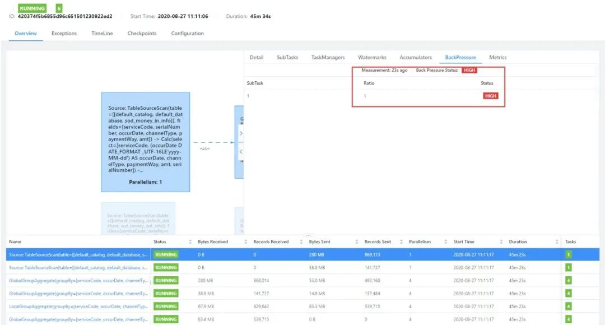Click the 137,484 records sent cell
605x325 pixels.
373,294
